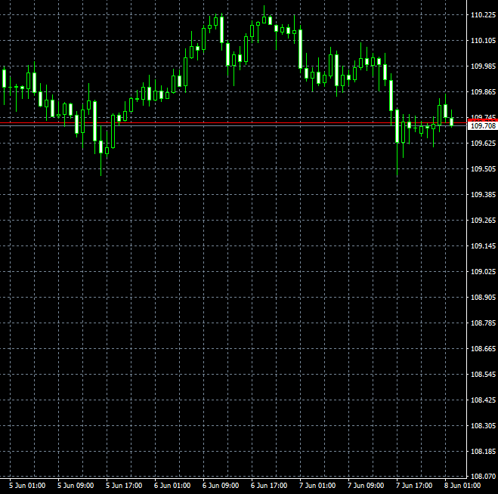Click the 109.025 price scale label
Screen dimensions: 498x494
coord(483,272)
